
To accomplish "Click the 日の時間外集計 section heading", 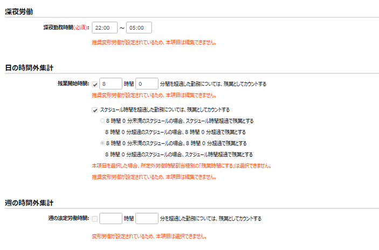I will tap(29, 68).
